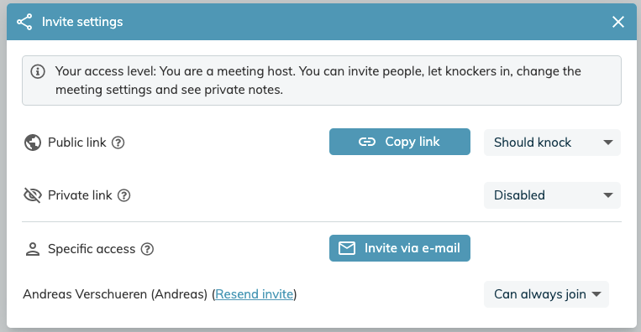Open the Should knock dropdown
The height and width of the screenshot is (332, 641).
click(x=552, y=143)
